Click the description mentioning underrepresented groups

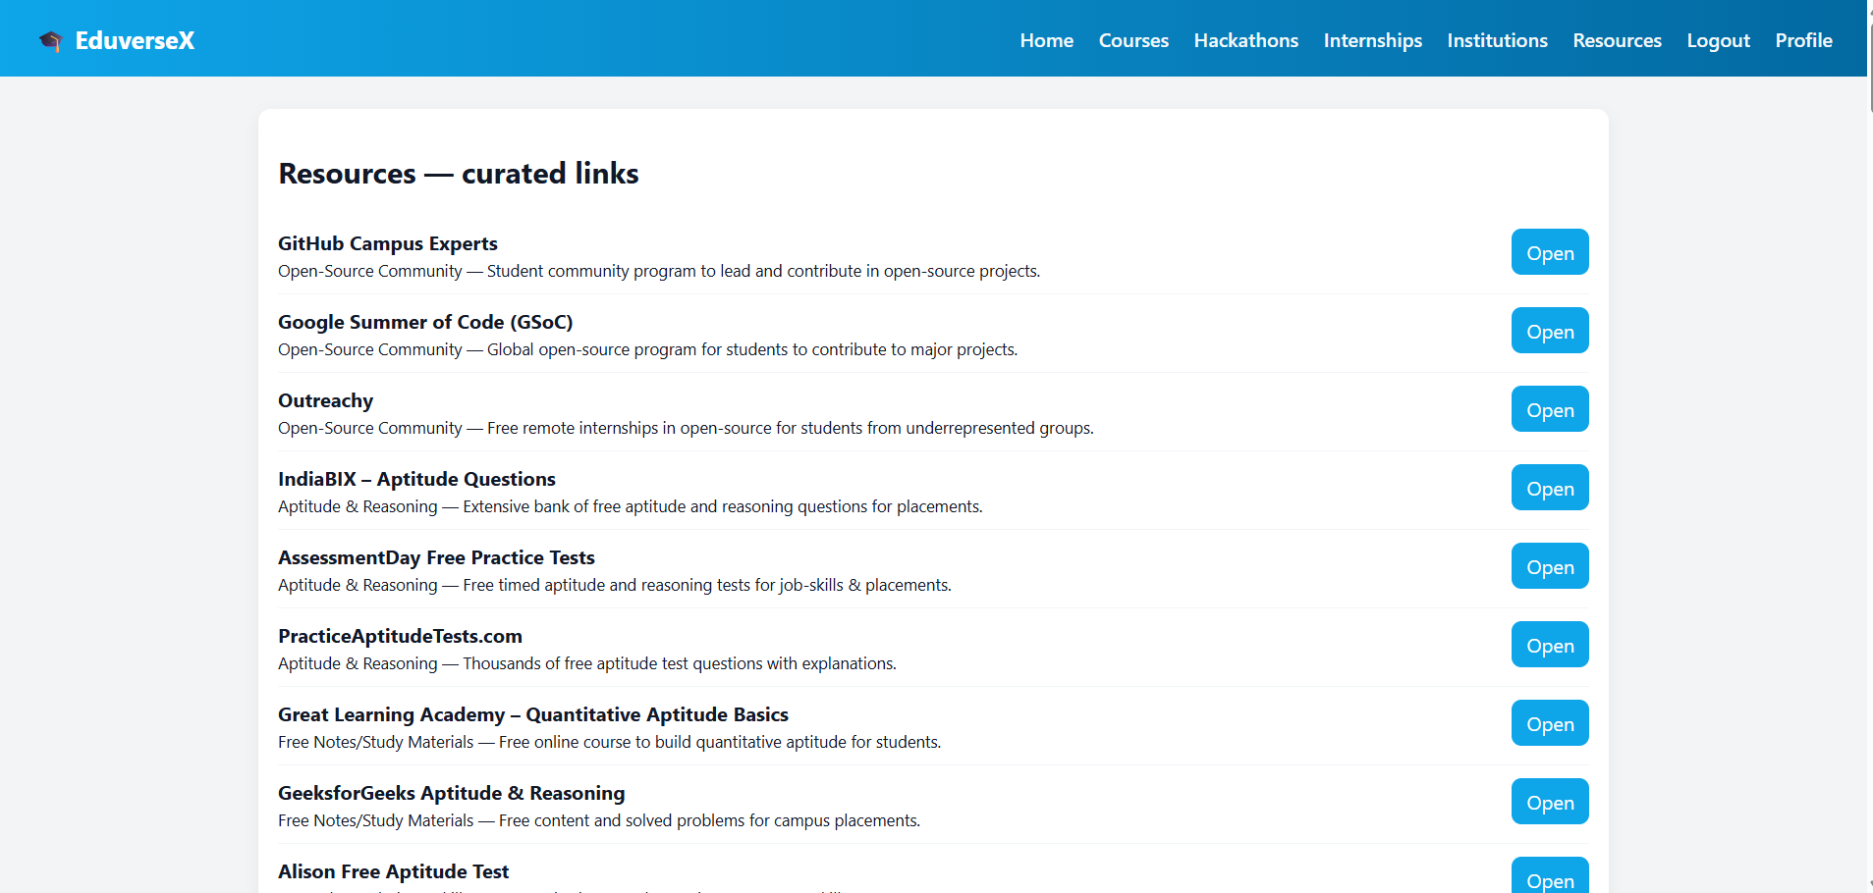pos(686,428)
